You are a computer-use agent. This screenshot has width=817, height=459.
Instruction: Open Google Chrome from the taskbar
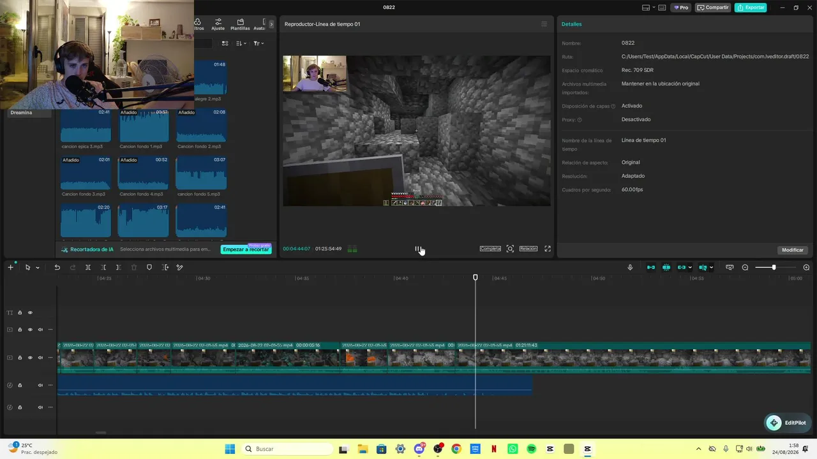click(456, 449)
